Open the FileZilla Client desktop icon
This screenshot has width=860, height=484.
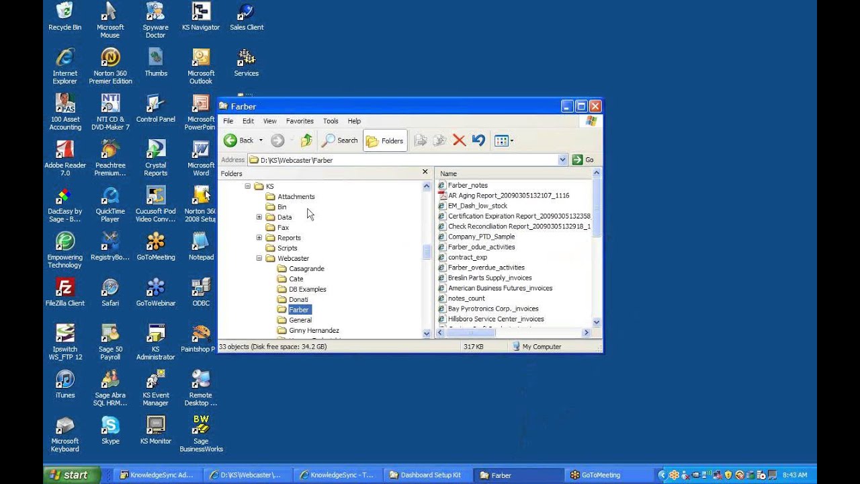(64, 292)
